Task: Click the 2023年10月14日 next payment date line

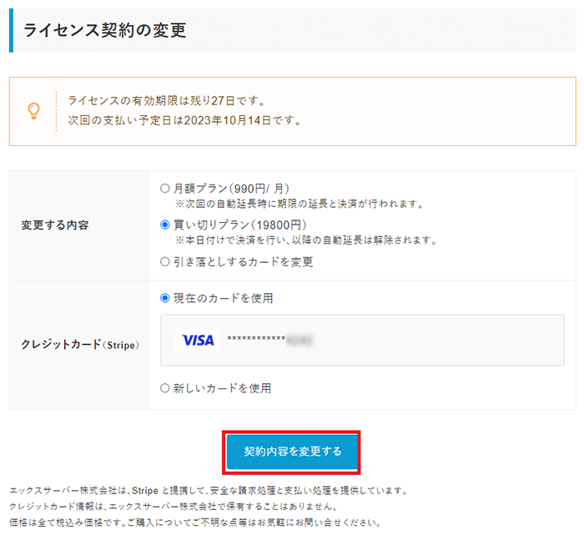Action: 184,120
